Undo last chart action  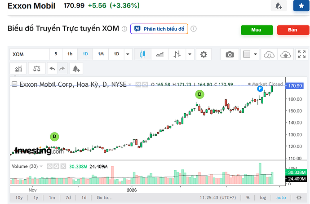coord(52,69)
